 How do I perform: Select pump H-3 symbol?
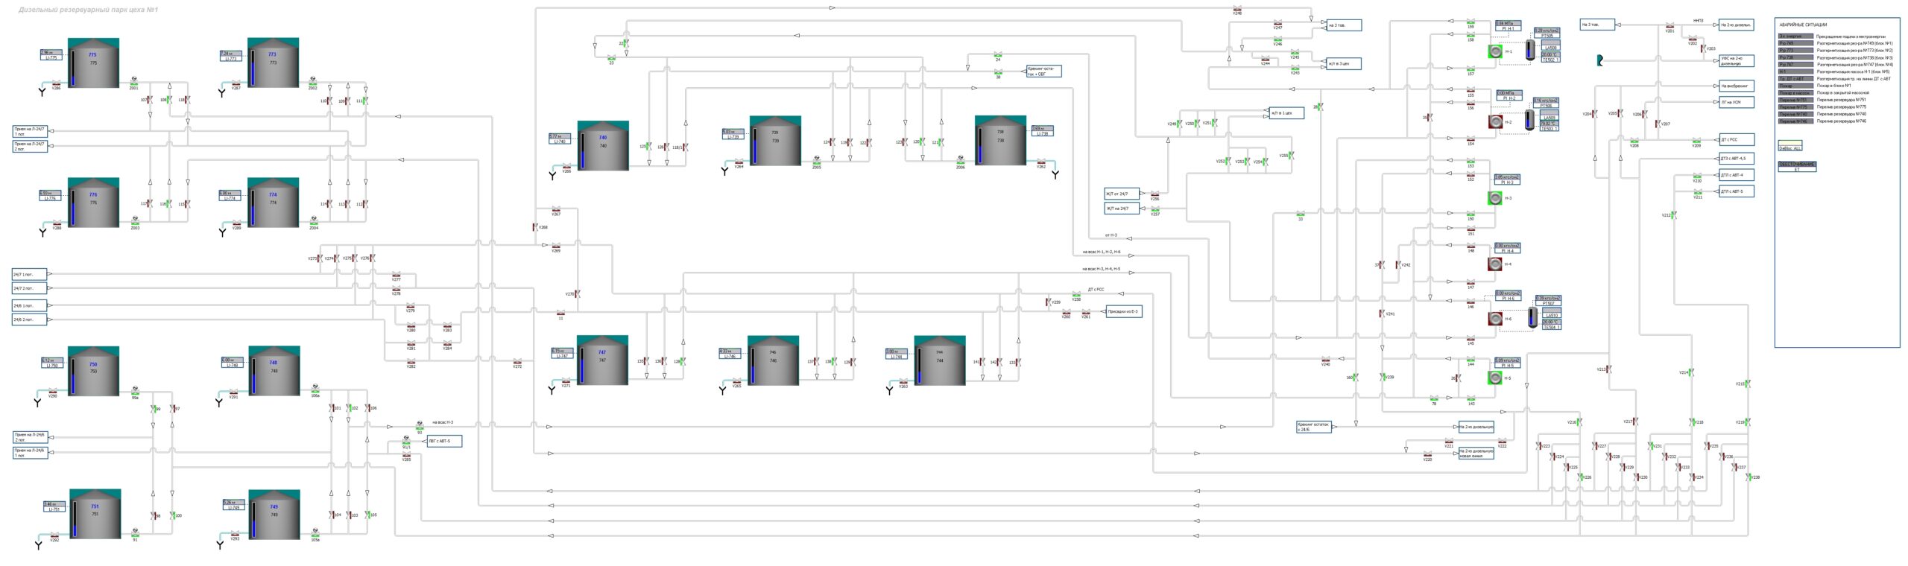click(1495, 198)
